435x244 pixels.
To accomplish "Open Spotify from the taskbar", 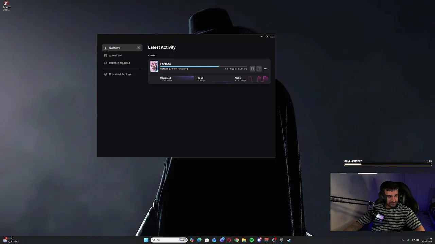I will click(x=251, y=240).
